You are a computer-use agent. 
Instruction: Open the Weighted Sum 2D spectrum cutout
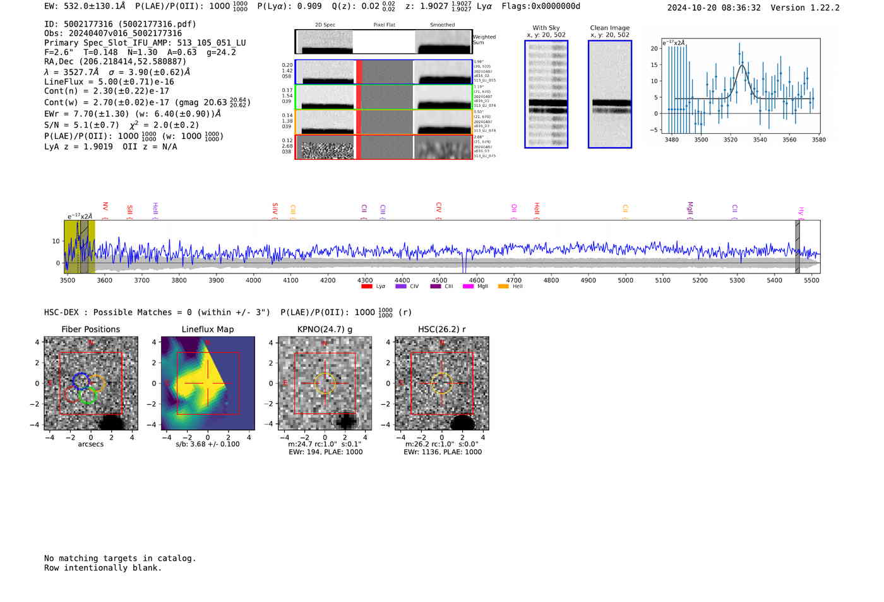(325, 42)
